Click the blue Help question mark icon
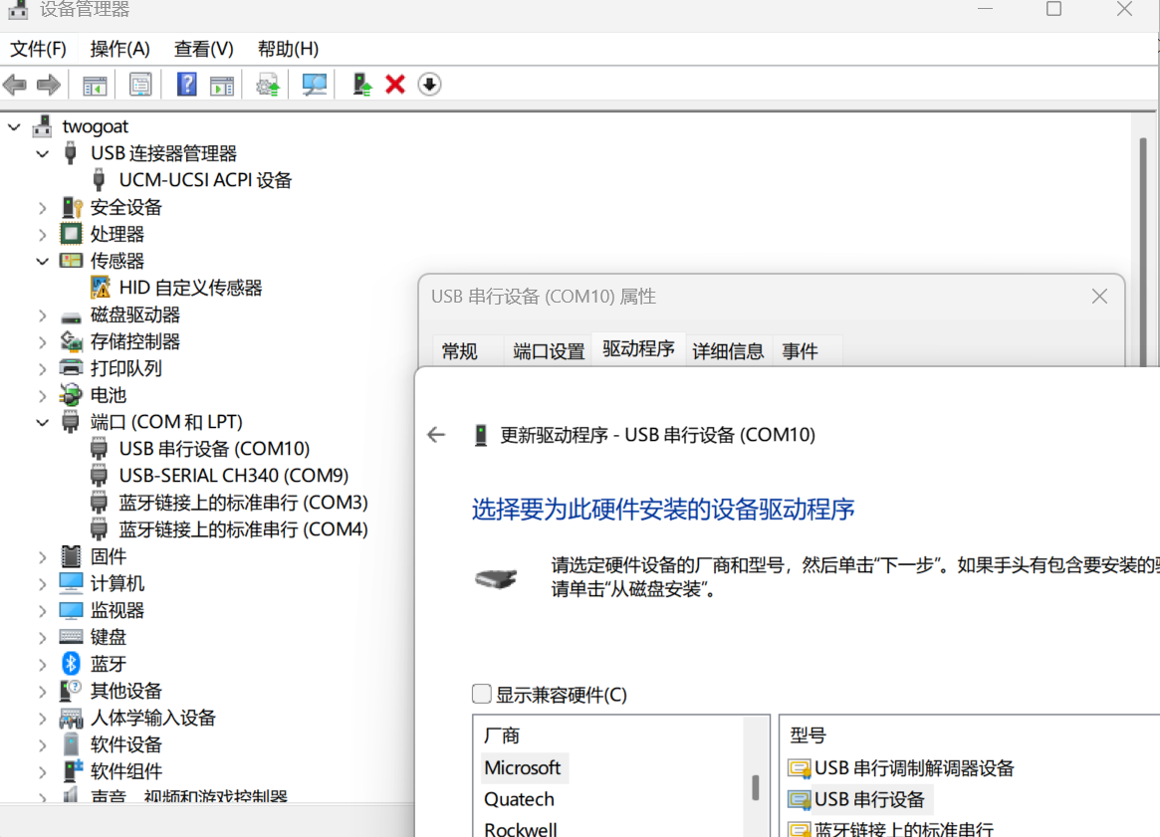Viewport: 1160px width, 837px height. [x=186, y=85]
